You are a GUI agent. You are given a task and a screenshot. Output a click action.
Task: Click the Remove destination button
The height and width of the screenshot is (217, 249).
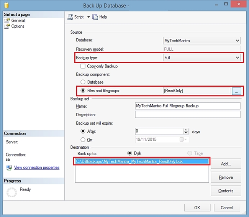[x=226, y=177]
